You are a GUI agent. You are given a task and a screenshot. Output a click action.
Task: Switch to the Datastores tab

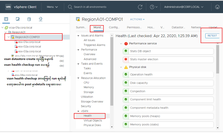[178, 27]
